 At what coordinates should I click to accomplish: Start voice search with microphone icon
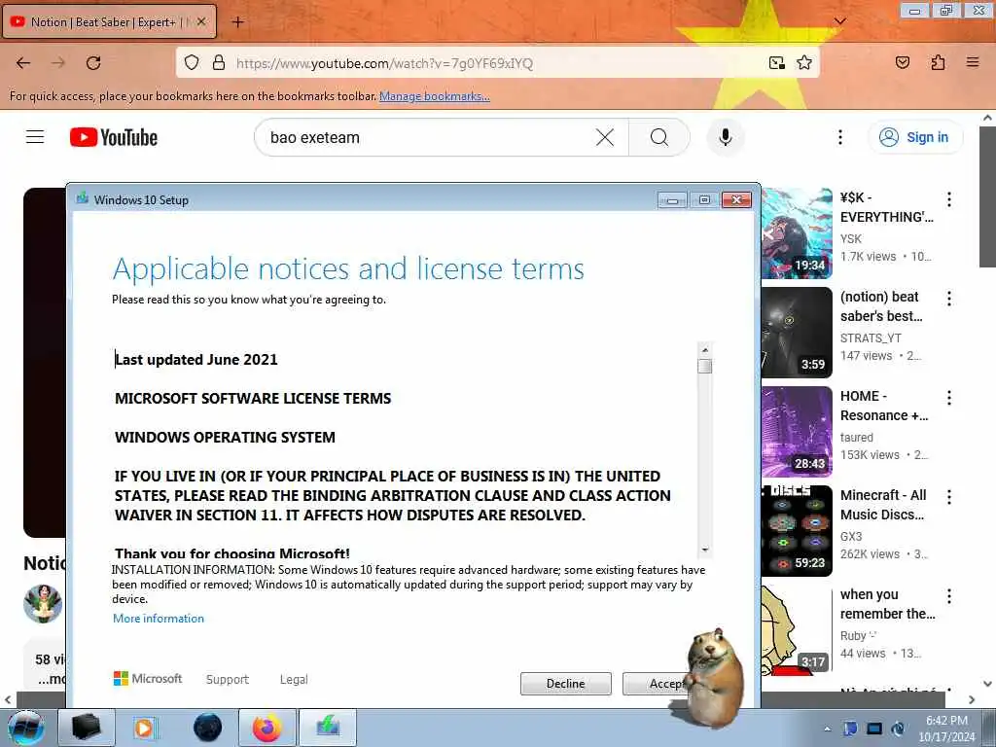[x=726, y=137]
